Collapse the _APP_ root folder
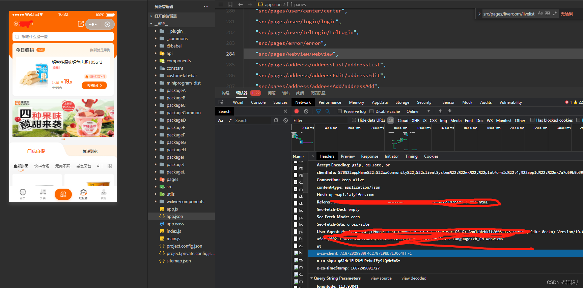 coord(151,24)
